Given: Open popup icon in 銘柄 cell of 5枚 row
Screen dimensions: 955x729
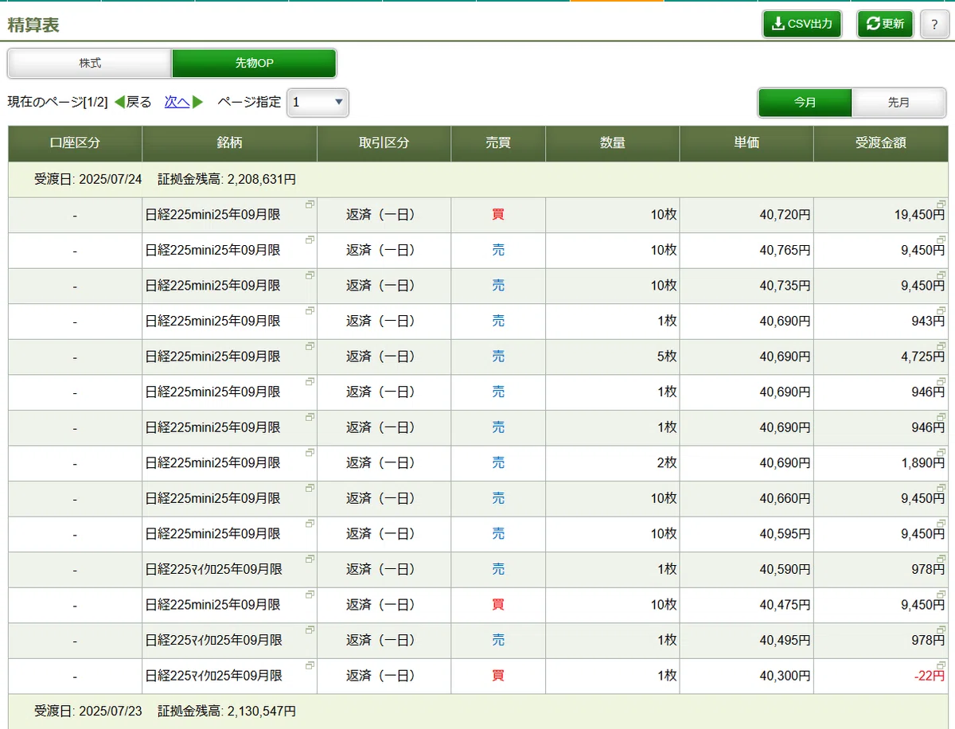Looking at the screenshot, I should coord(310,345).
